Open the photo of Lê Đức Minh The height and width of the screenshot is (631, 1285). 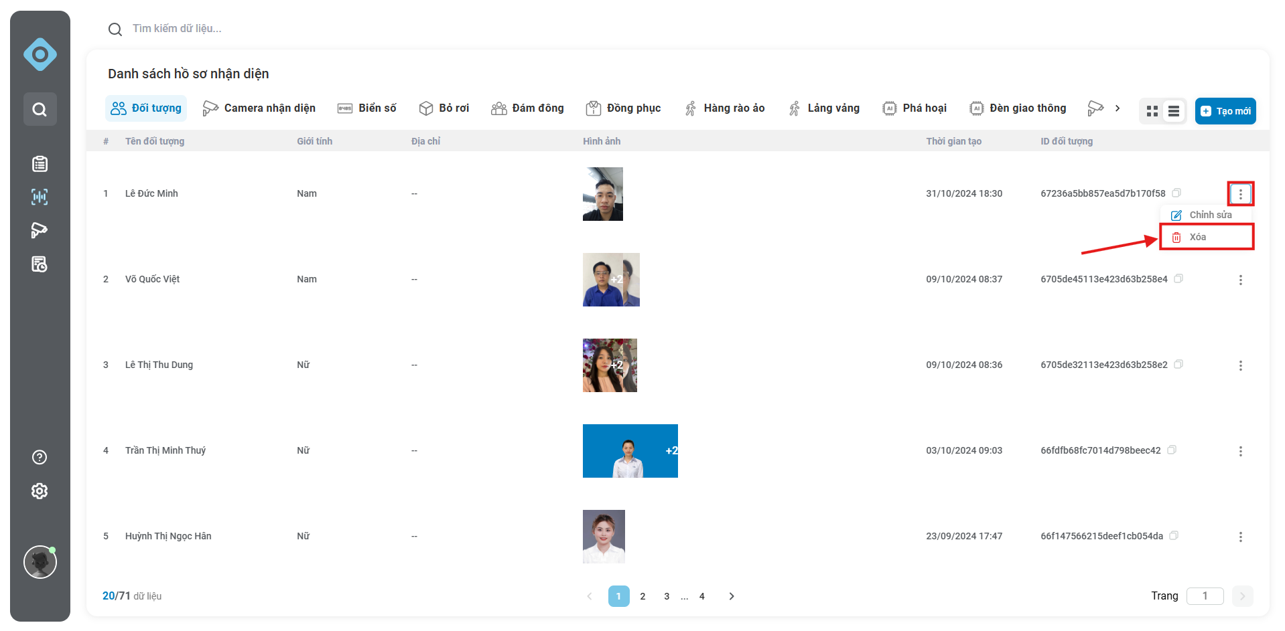603,194
